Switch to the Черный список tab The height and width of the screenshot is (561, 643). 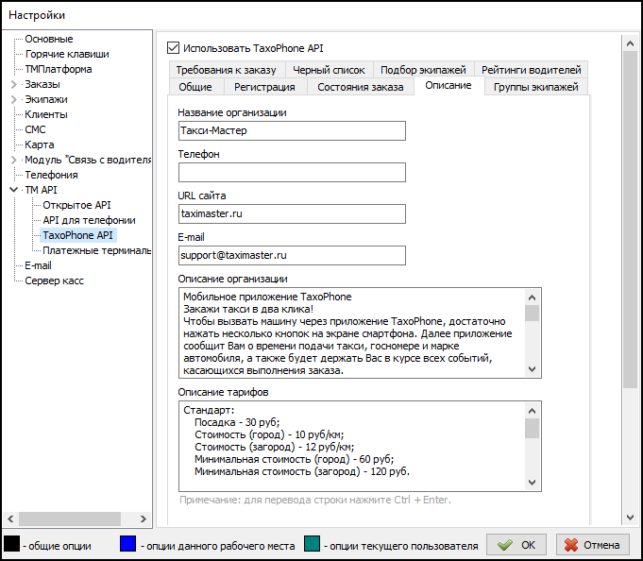coord(328,70)
